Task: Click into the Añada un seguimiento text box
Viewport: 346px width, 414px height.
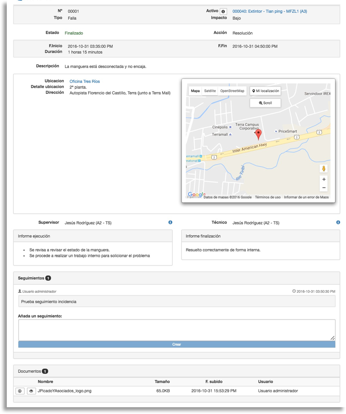Action: coord(176,330)
